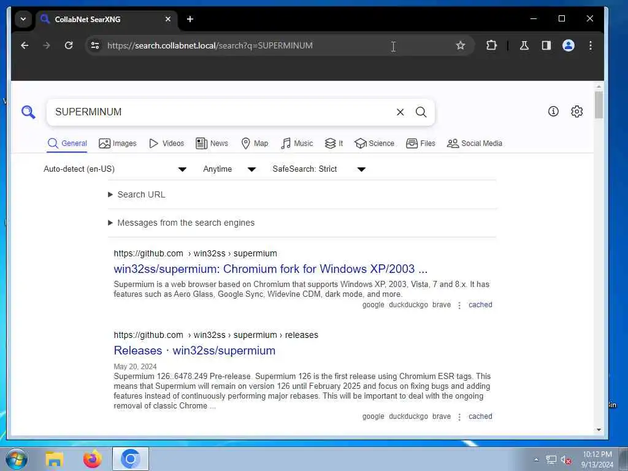Open more options dots for first result
Screen dimensions: 628x471
coord(459,305)
